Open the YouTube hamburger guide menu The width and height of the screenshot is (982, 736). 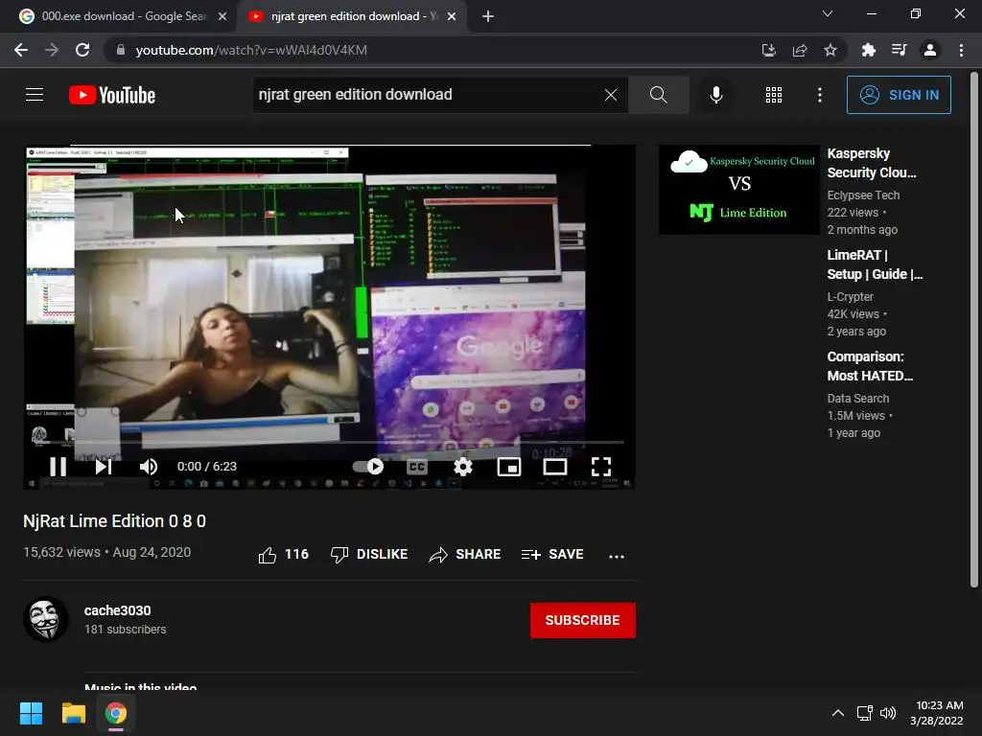point(35,95)
